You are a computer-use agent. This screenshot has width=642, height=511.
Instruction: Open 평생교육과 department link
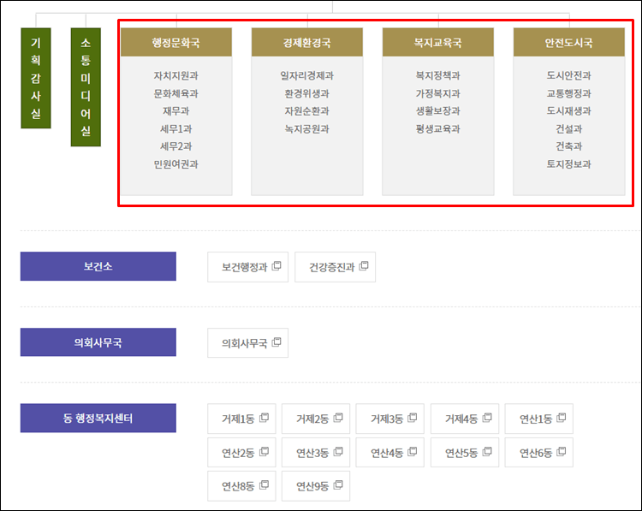[x=438, y=129]
